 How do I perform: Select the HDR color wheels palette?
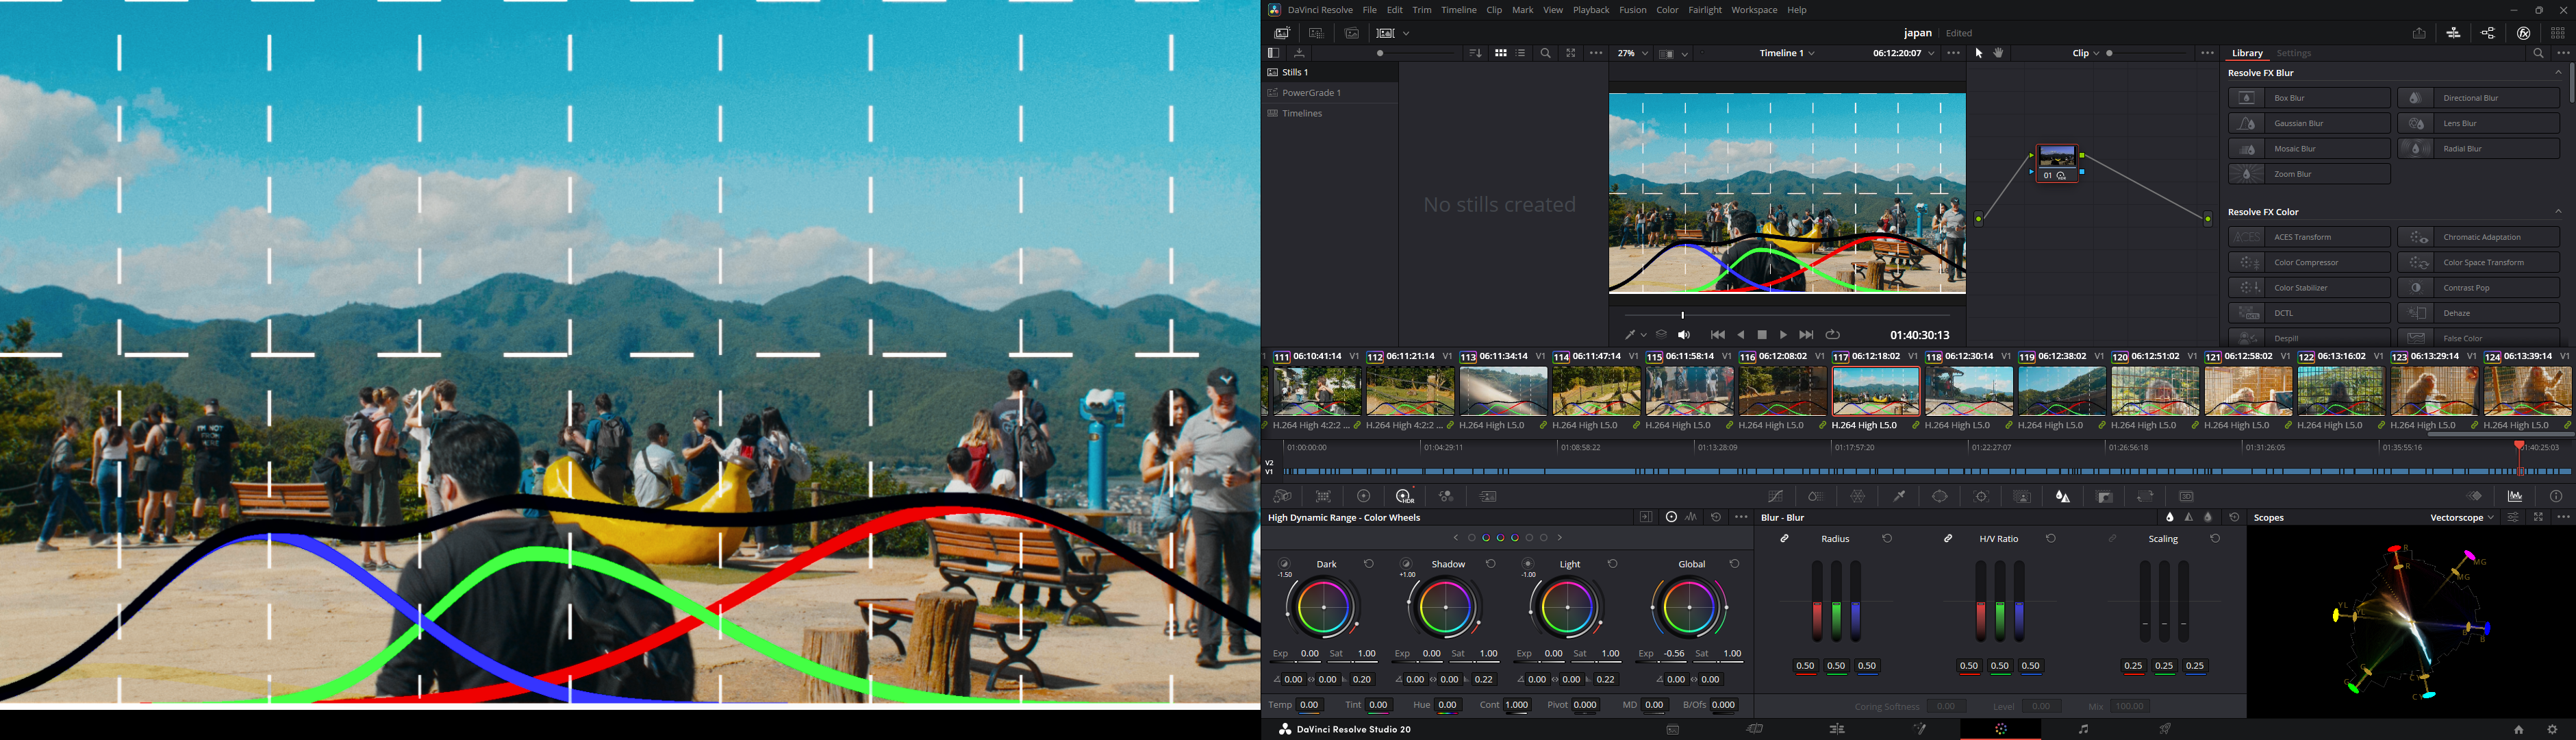(x=1405, y=497)
